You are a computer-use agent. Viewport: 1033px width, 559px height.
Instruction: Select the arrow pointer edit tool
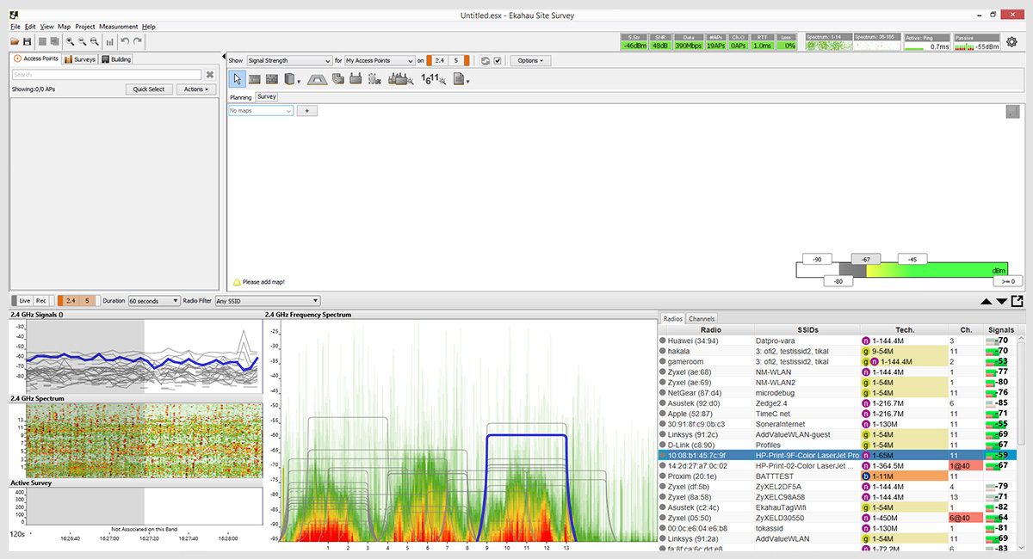point(238,79)
